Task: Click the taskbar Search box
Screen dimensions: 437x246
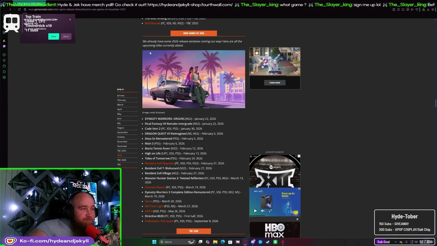Action: [177, 242]
